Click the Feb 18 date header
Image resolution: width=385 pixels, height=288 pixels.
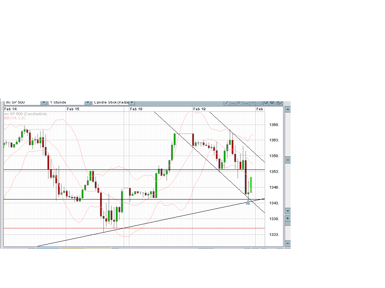pos(136,109)
